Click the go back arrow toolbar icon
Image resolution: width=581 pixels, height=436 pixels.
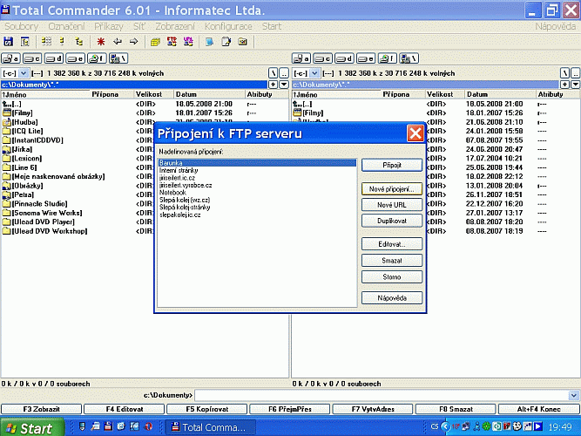pyautogui.click(x=118, y=41)
